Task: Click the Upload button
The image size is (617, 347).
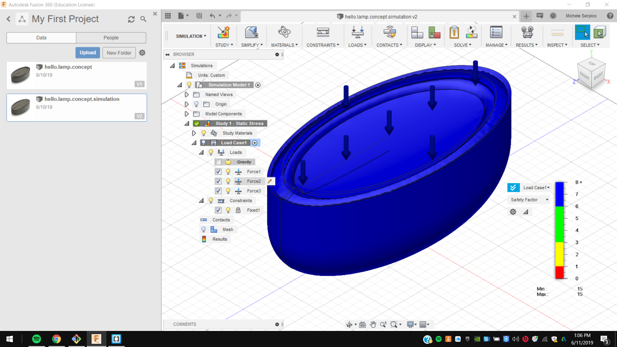Action: pos(88,53)
